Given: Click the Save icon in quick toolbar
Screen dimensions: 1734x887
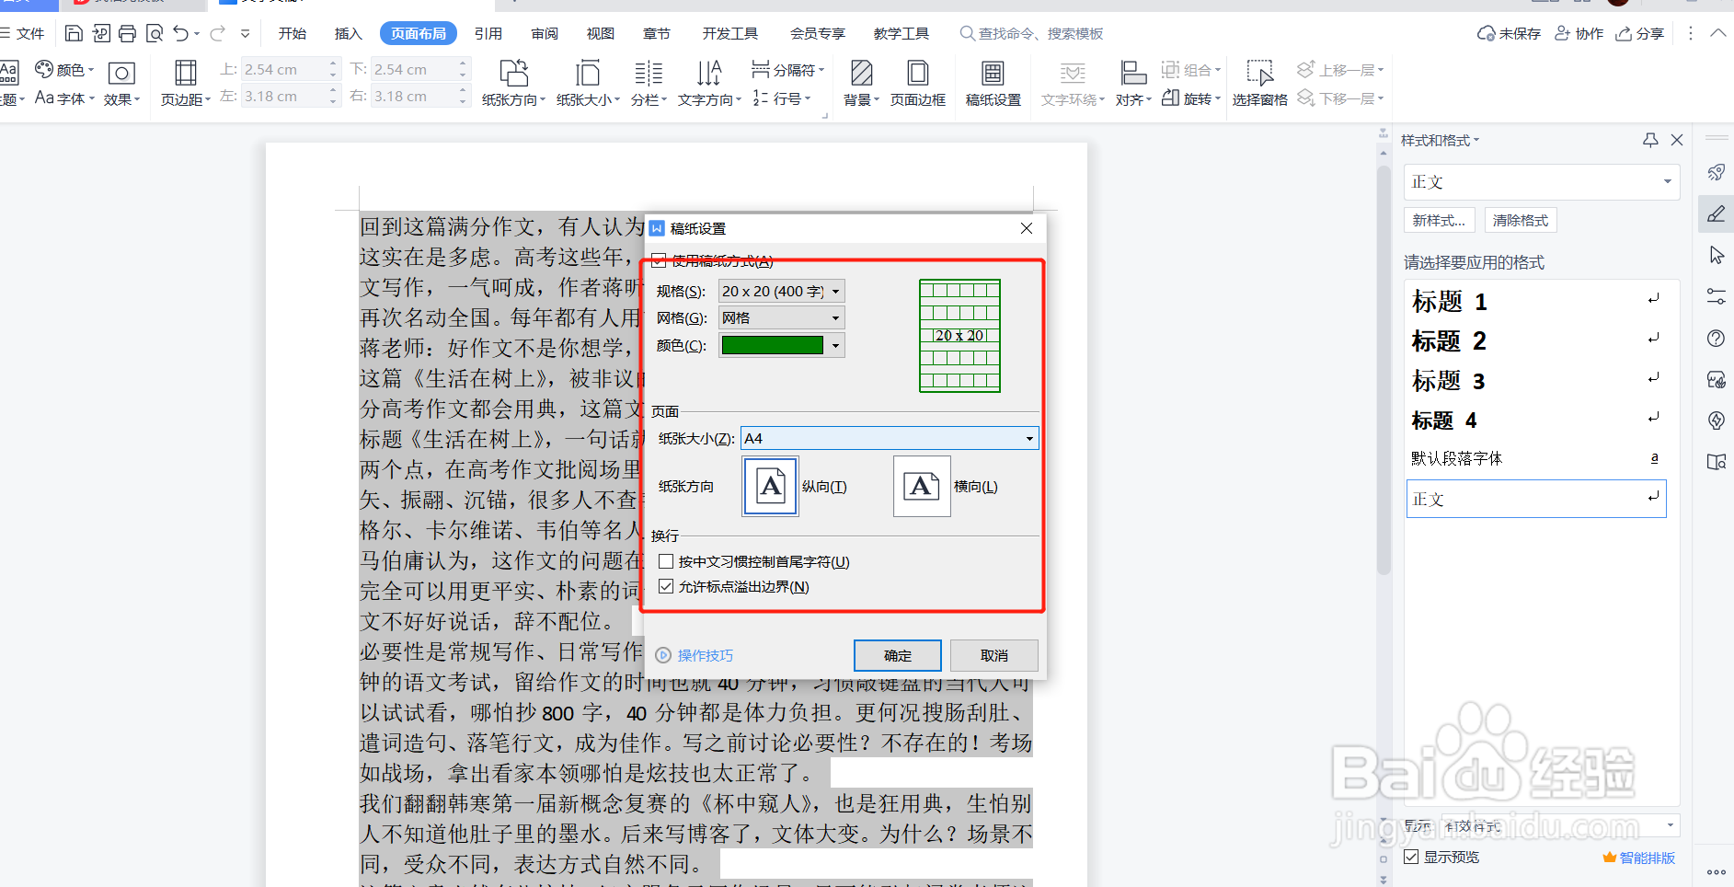Looking at the screenshot, I should 74,34.
